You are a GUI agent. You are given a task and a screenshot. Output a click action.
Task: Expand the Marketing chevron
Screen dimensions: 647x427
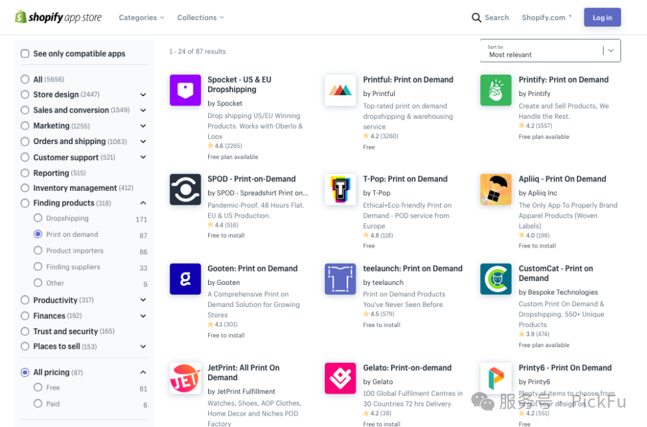click(143, 126)
